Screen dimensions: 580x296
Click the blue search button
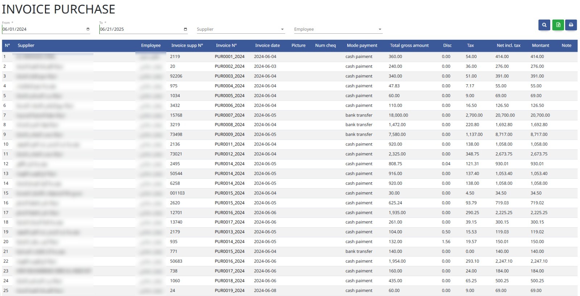544,25
